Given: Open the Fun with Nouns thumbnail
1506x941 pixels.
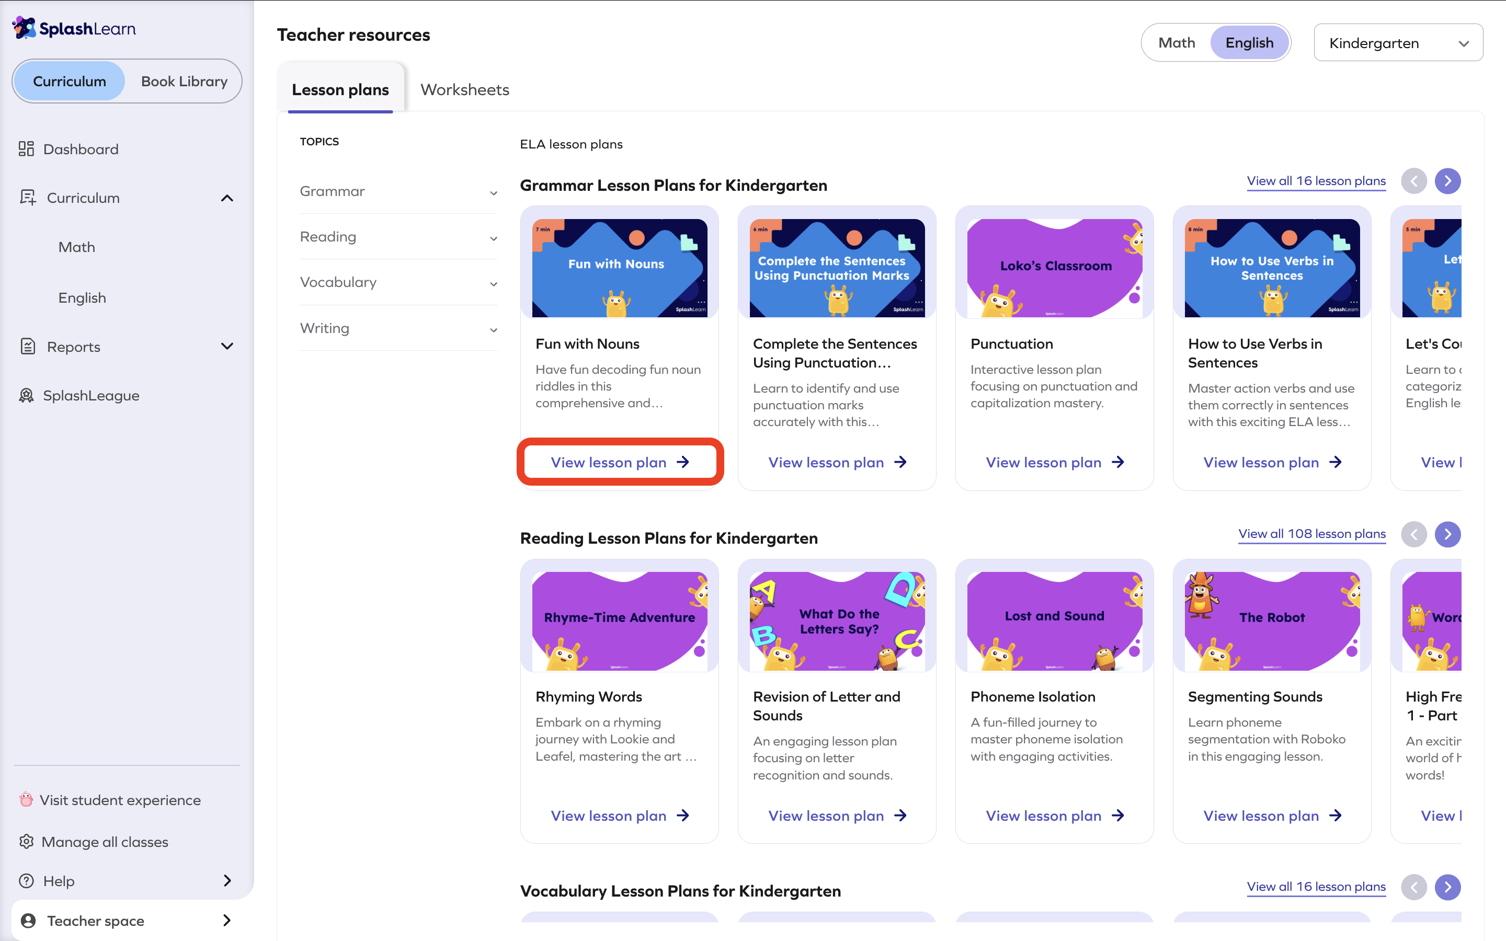Looking at the screenshot, I should 620,268.
